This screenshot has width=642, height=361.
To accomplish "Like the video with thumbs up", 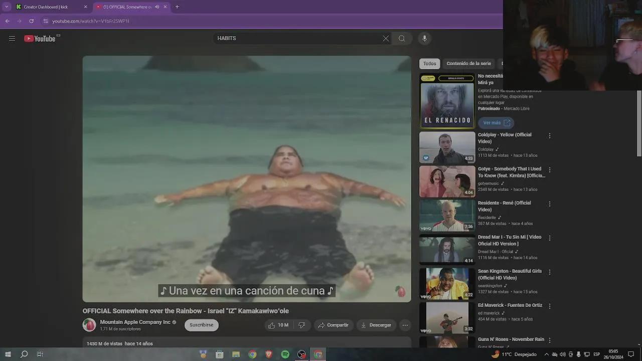I will click(278, 325).
